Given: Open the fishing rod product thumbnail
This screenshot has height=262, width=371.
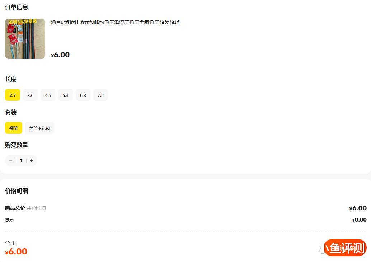Looking at the screenshot, I should (x=25, y=38).
